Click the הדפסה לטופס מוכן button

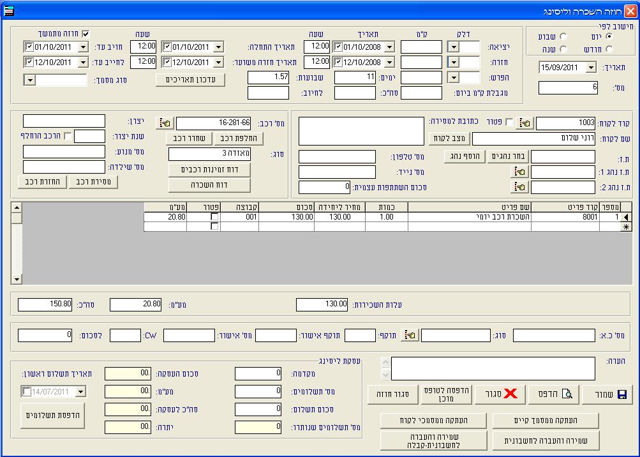tap(447, 394)
